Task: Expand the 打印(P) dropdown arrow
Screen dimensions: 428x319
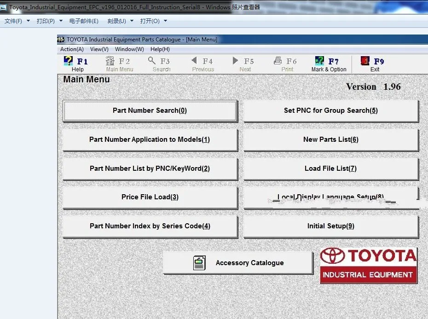Action: click(61, 21)
